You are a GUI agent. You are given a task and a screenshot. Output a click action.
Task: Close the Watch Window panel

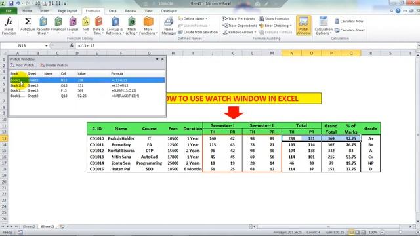[x=162, y=59]
